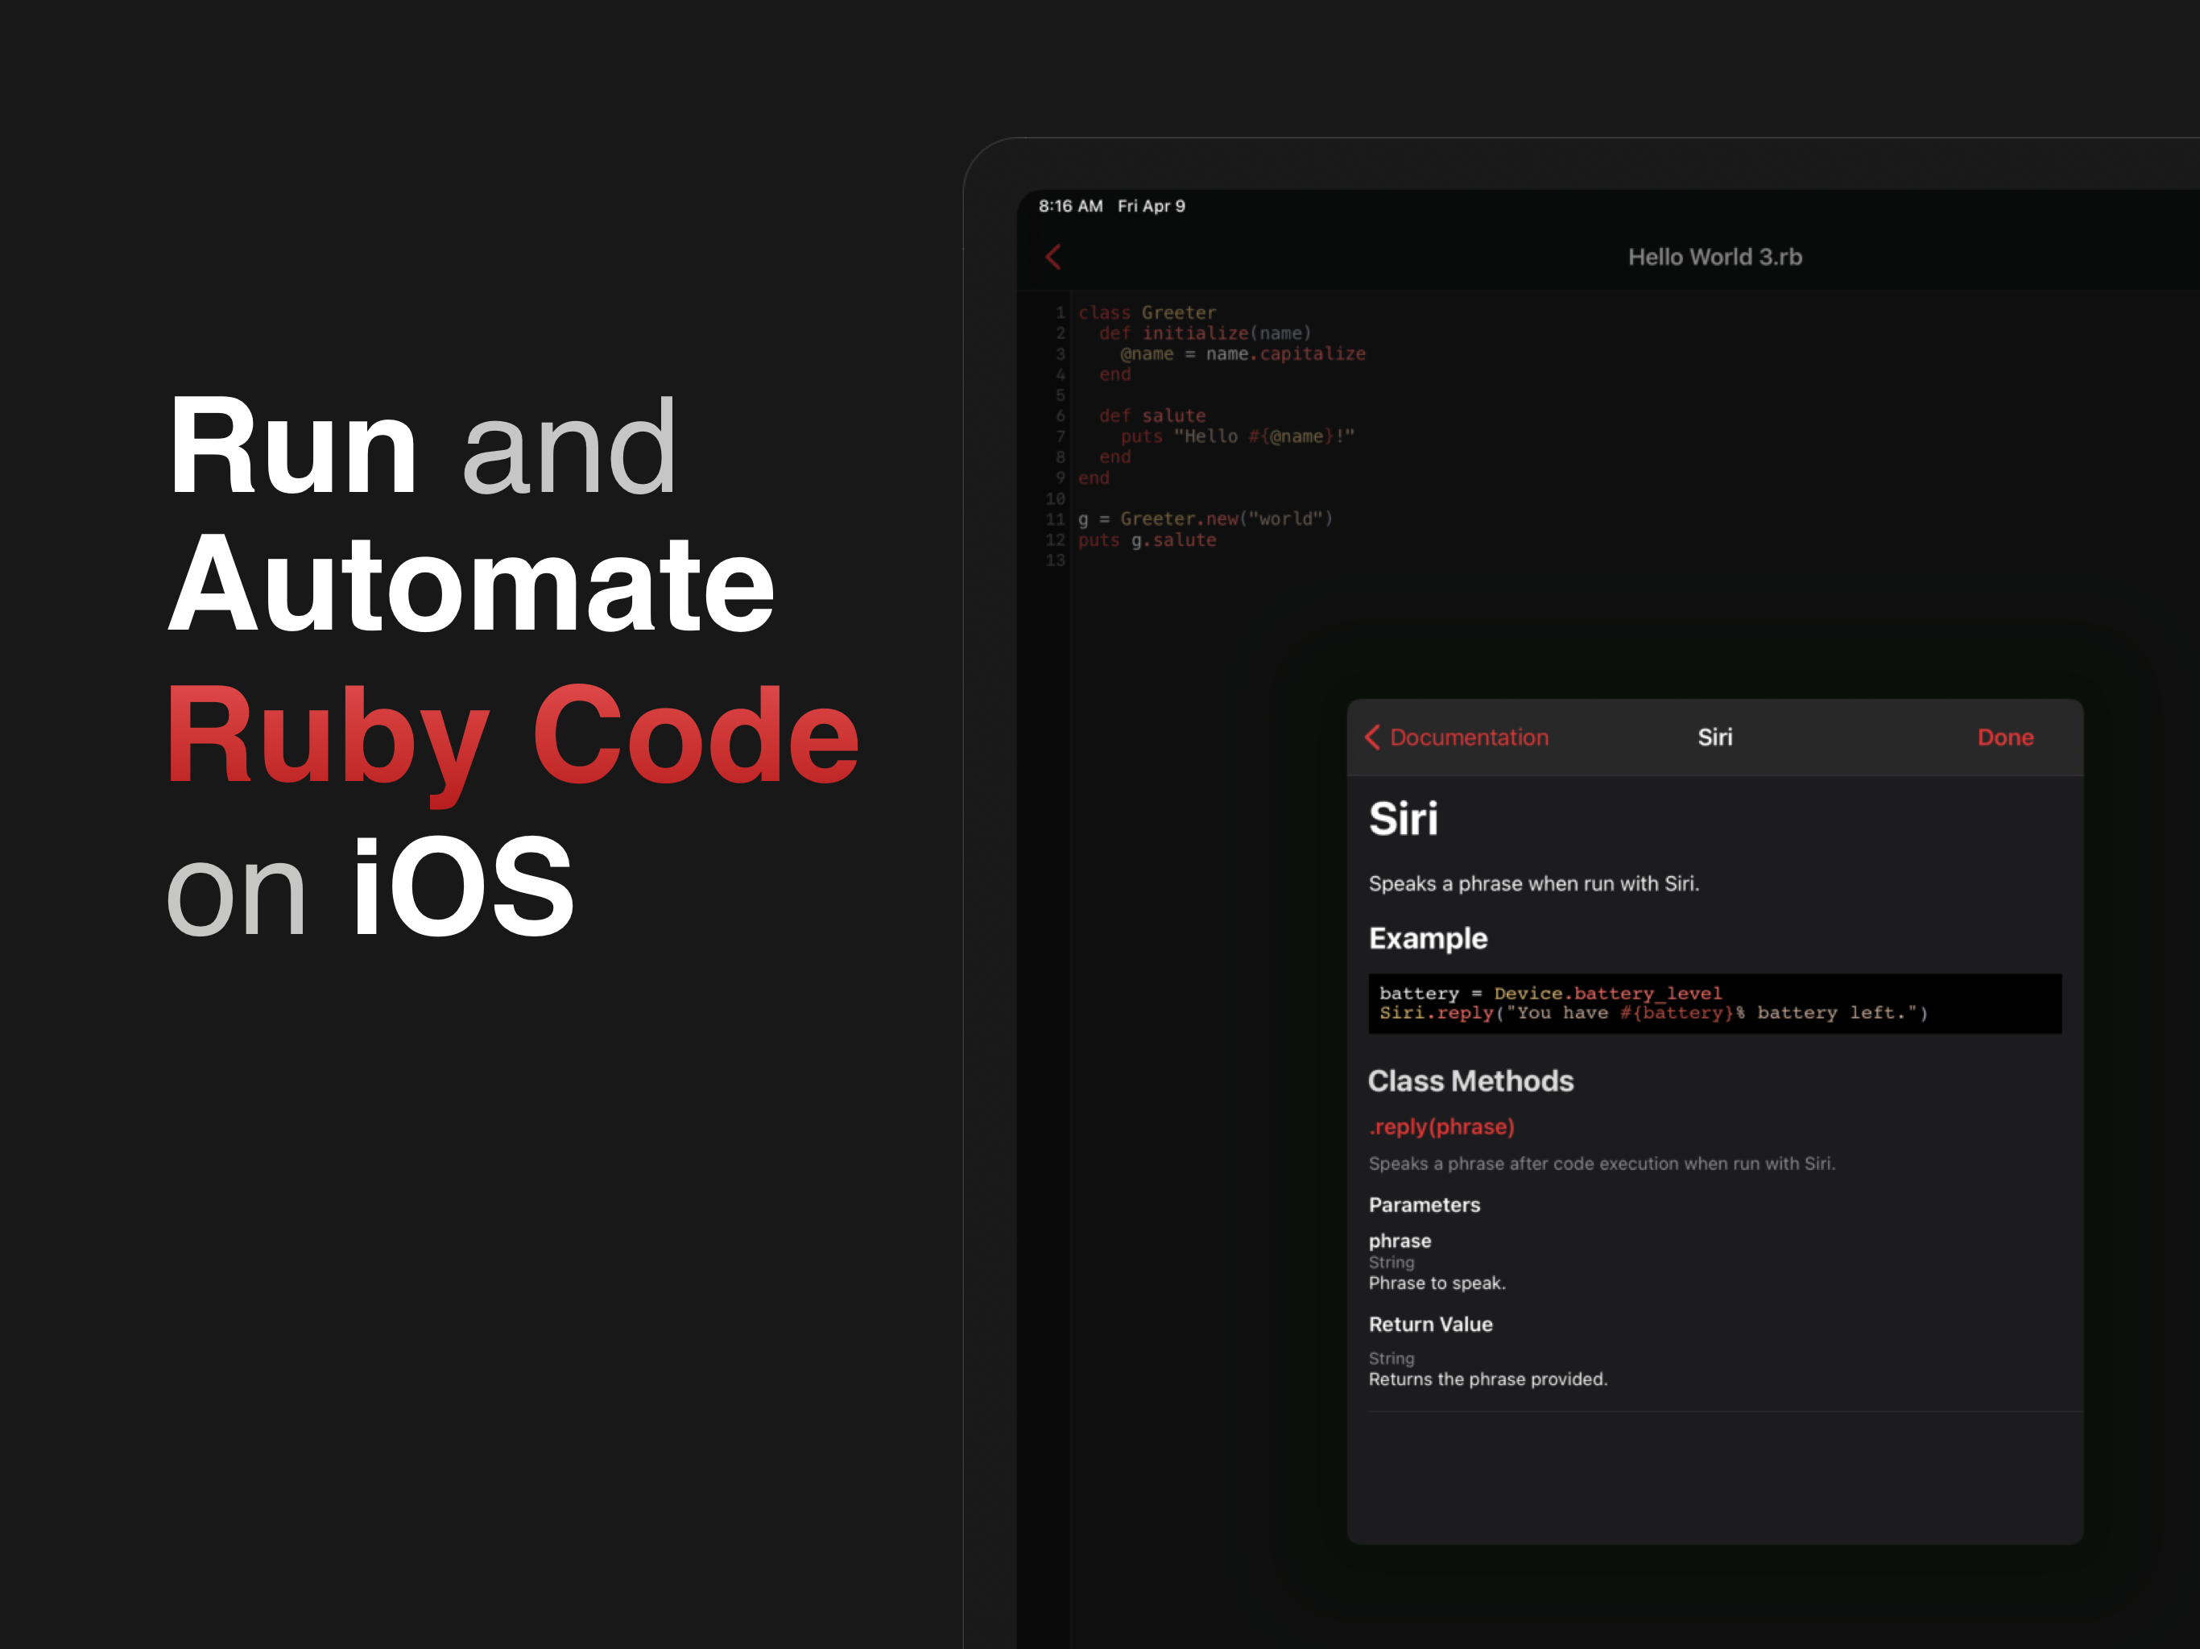Click the Siri example code block
This screenshot has width=2200, height=1649.
click(1714, 1002)
